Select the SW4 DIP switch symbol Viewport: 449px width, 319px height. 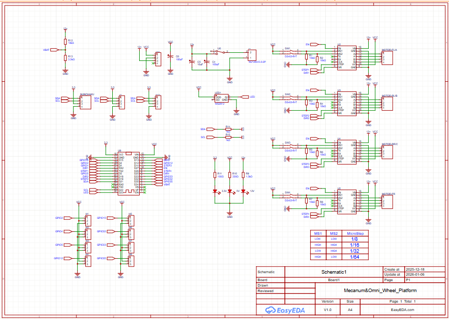[x=291, y=196]
